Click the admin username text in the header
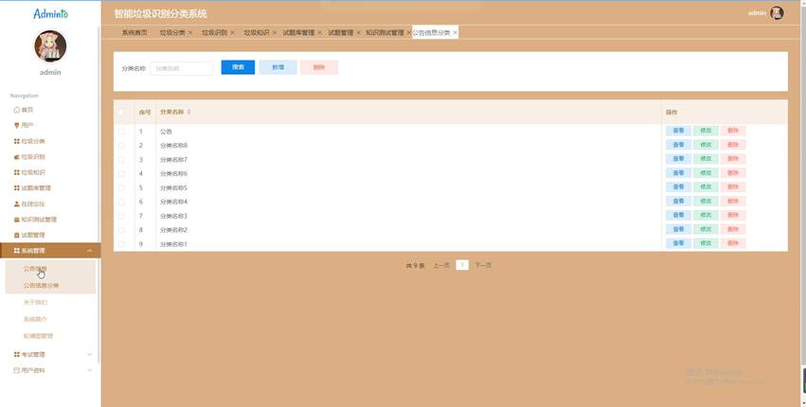Image resolution: width=806 pixels, height=407 pixels. [x=757, y=13]
